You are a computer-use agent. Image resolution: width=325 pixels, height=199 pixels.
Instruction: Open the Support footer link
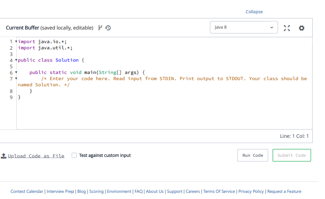click(x=175, y=192)
